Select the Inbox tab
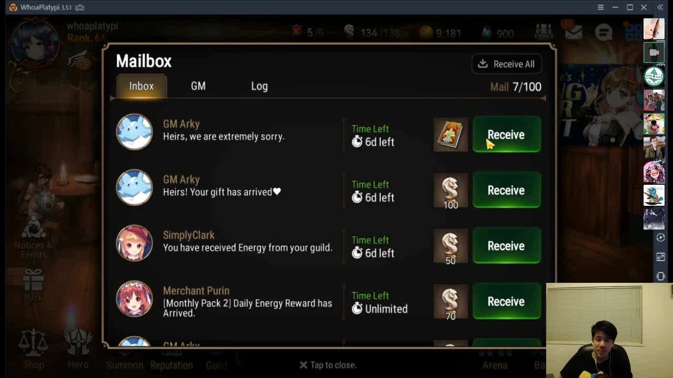The image size is (673, 378). (x=141, y=86)
